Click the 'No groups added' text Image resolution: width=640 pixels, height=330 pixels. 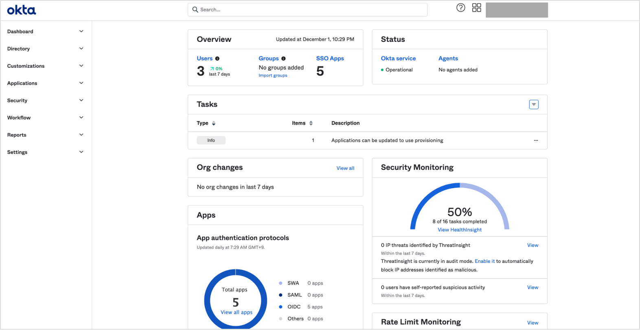click(281, 67)
